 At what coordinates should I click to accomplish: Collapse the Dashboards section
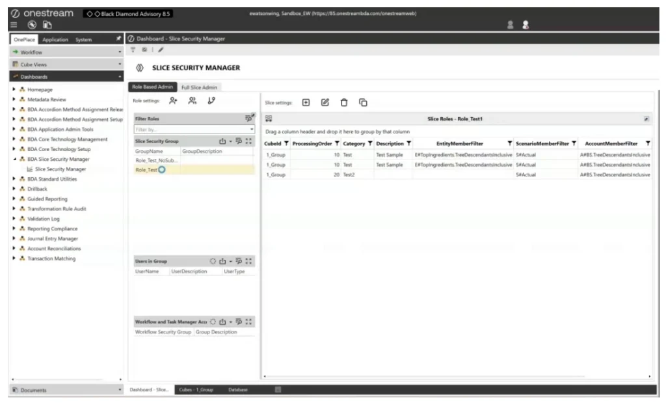click(66, 77)
